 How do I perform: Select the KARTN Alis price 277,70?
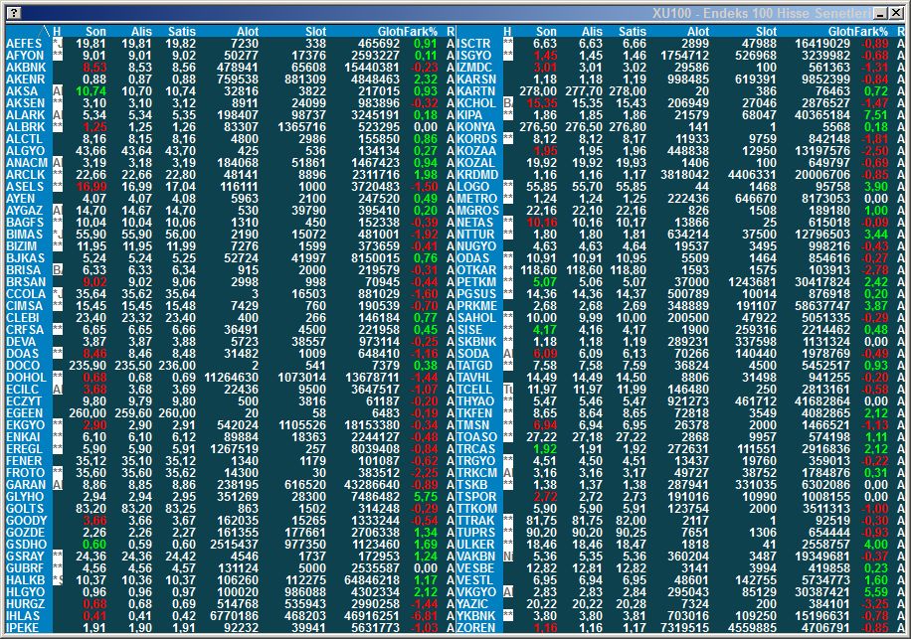point(584,91)
